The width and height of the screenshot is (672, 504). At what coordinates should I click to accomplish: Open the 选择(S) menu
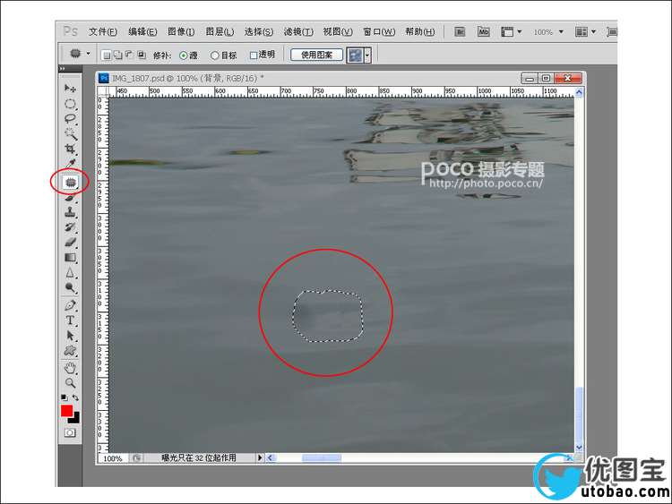pyautogui.click(x=259, y=31)
